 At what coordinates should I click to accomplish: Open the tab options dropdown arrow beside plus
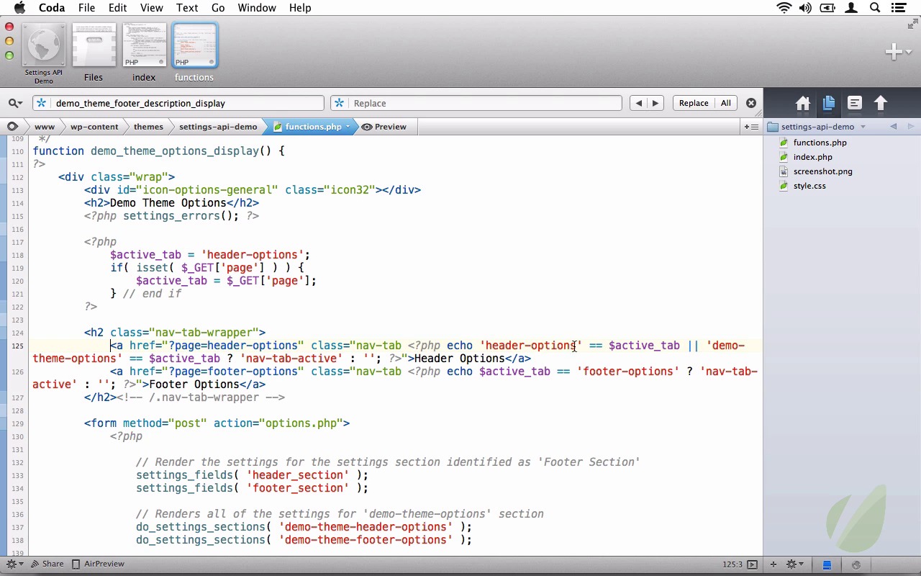909,52
